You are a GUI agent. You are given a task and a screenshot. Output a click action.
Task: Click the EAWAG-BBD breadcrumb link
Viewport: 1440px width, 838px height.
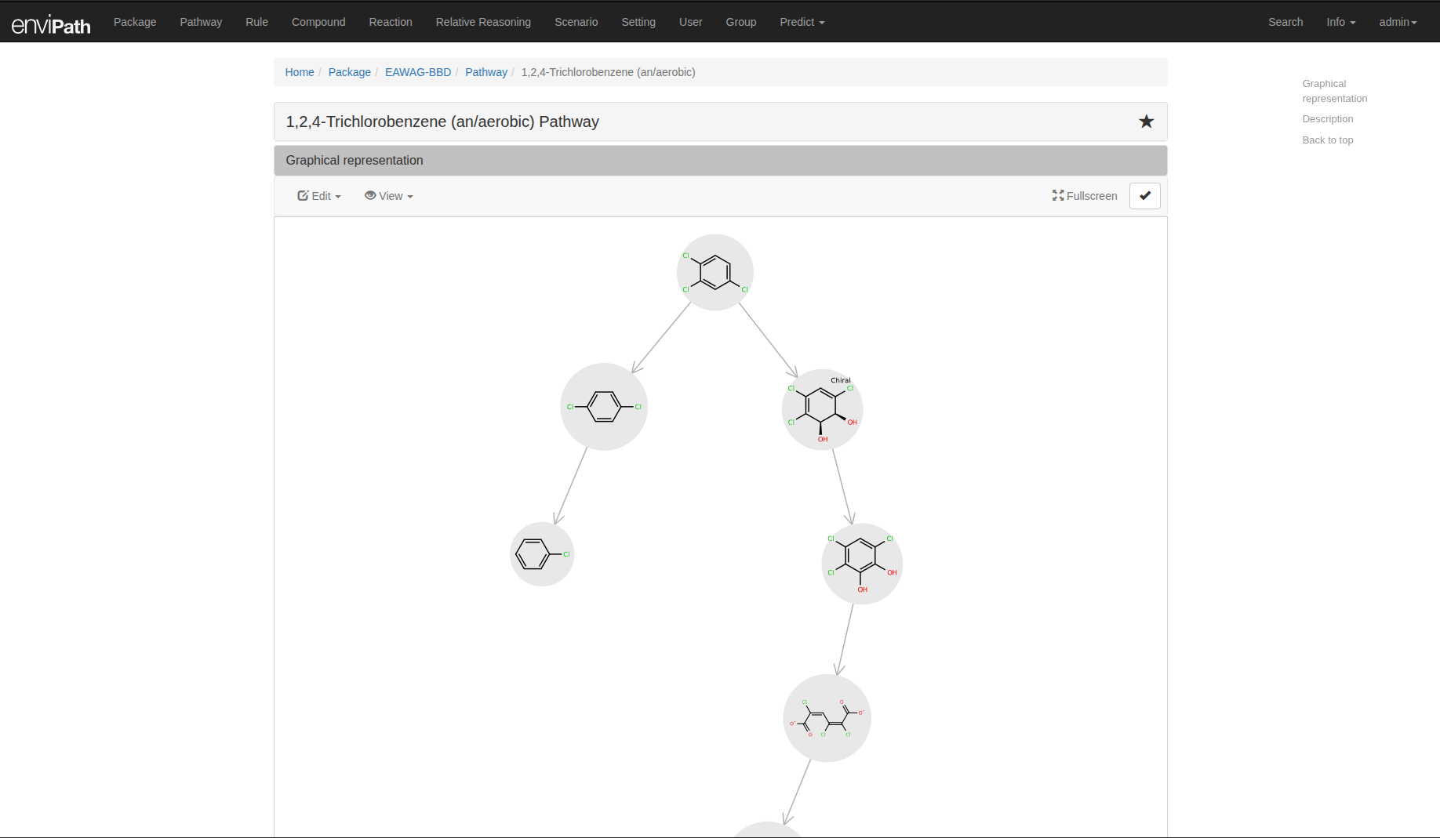pyautogui.click(x=417, y=72)
